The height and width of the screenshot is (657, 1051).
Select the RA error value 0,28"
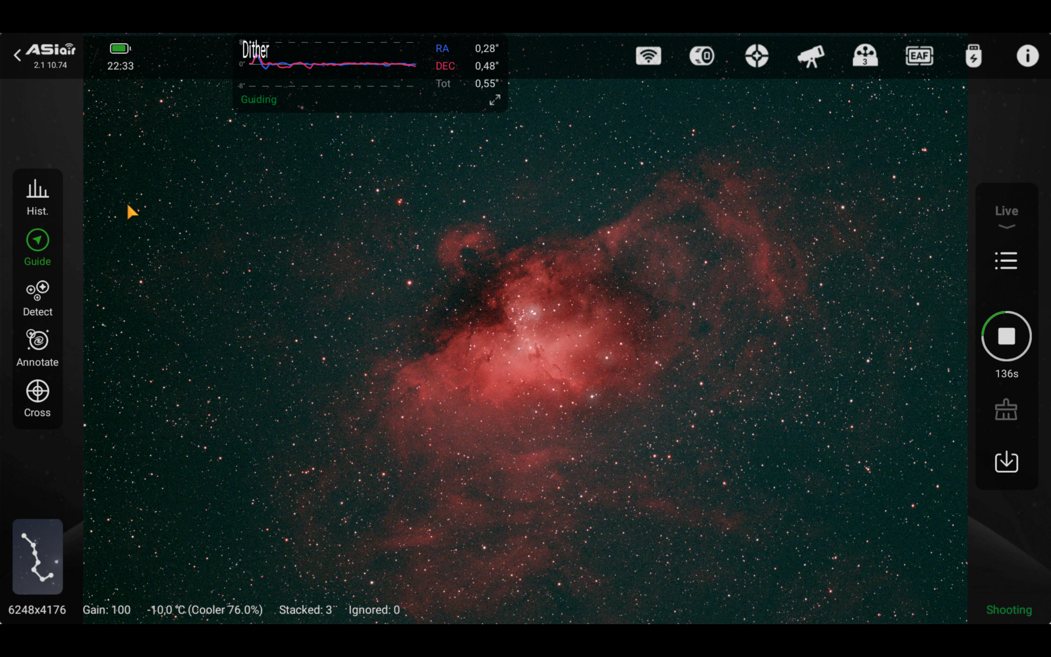click(x=486, y=48)
